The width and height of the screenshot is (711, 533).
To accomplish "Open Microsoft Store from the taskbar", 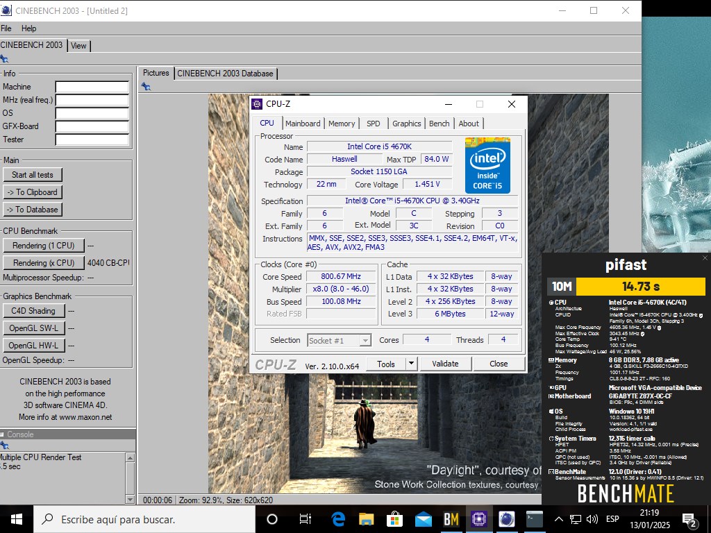I will (x=394, y=519).
